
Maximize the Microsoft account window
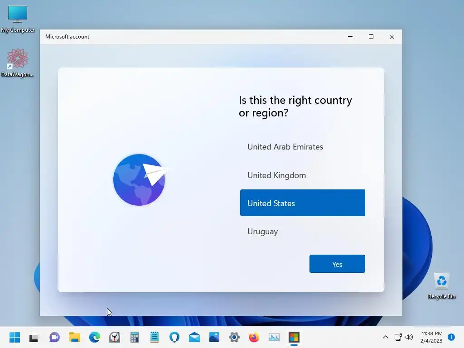tap(371, 37)
